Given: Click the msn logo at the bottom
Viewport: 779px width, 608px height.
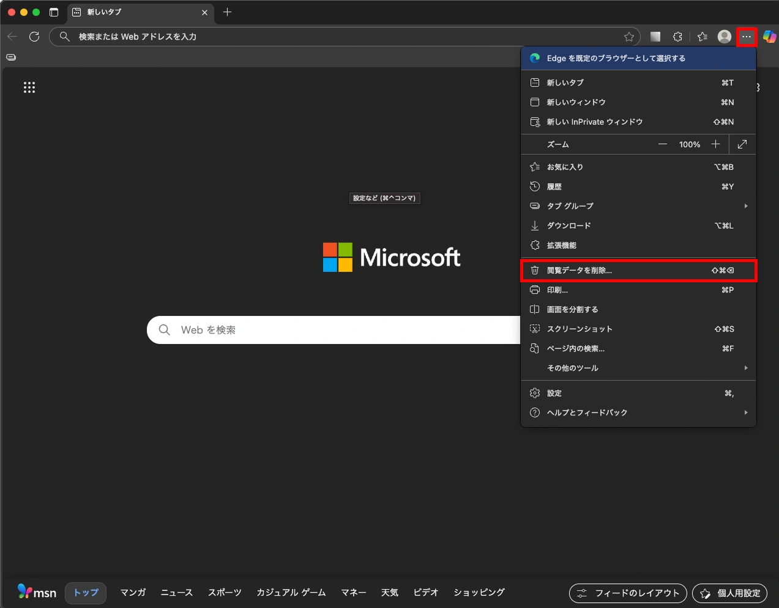Looking at the screenshot, I should [35, 592].
